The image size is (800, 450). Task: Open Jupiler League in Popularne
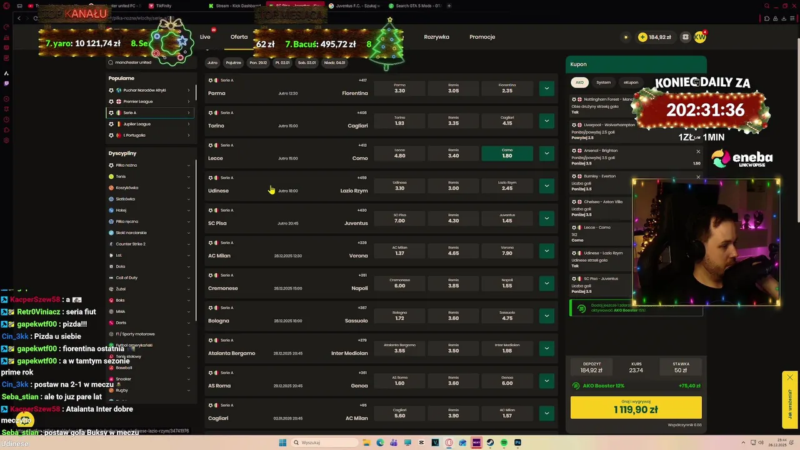pos(150,124)
